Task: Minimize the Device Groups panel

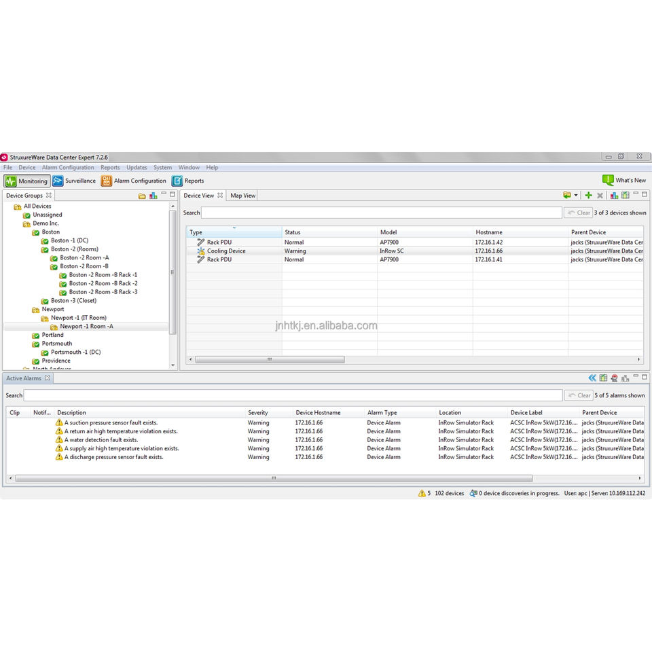Action: pyautogui.click(x=164, y=194)
